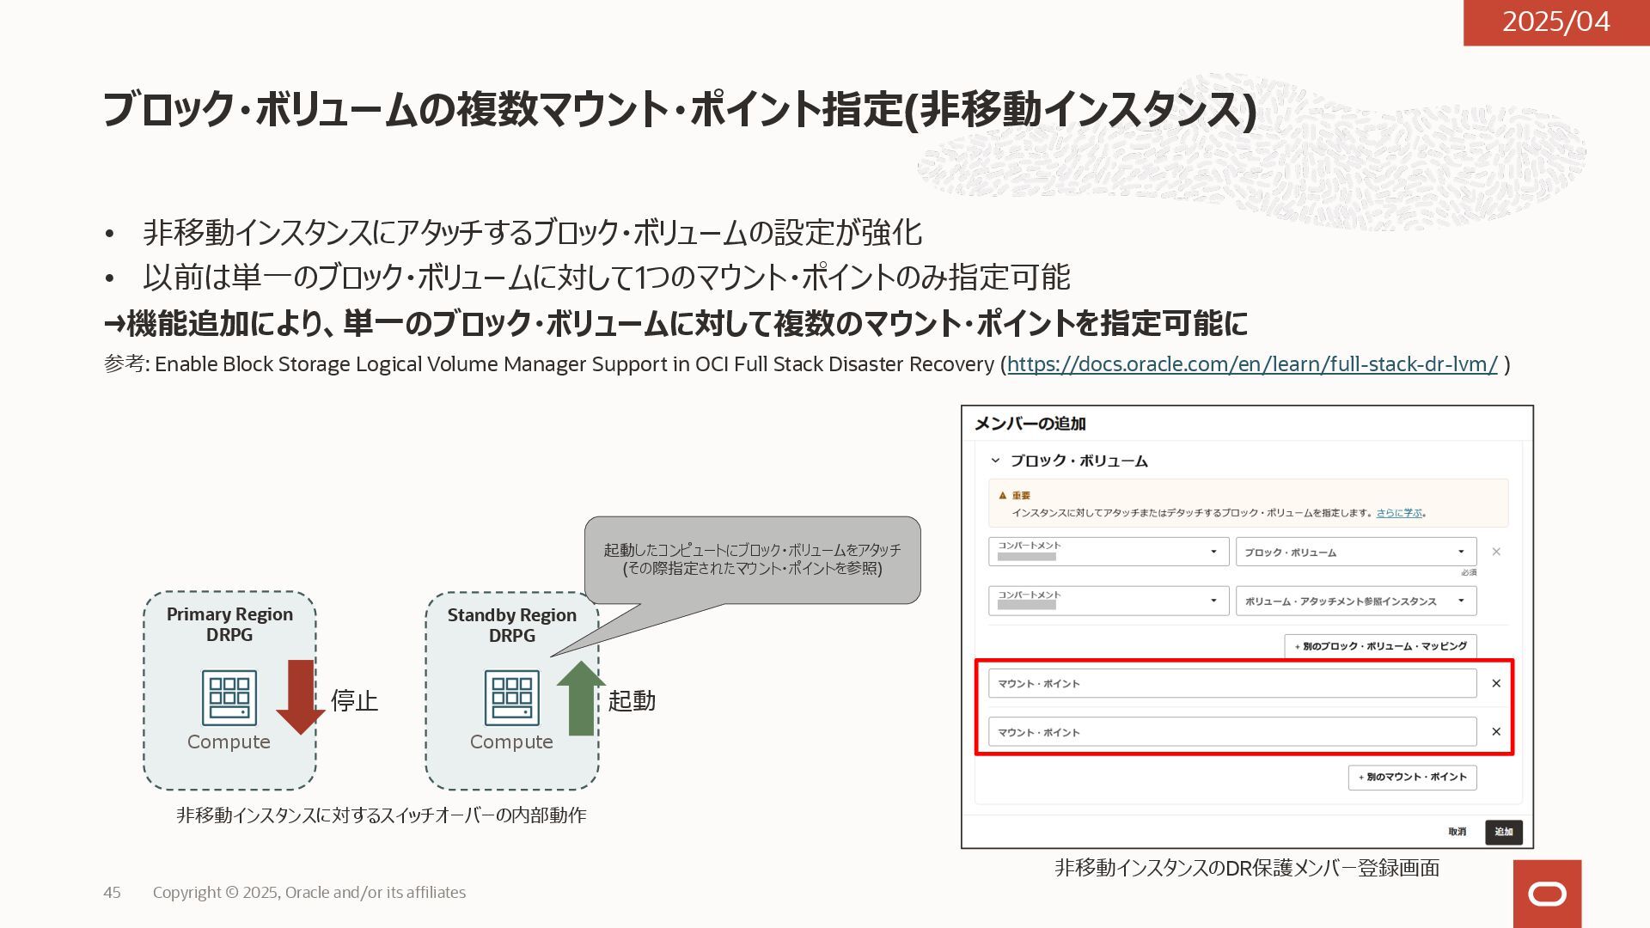
Task: Click the さらに学ぶ link in notice
Action: pos(1399,513)
